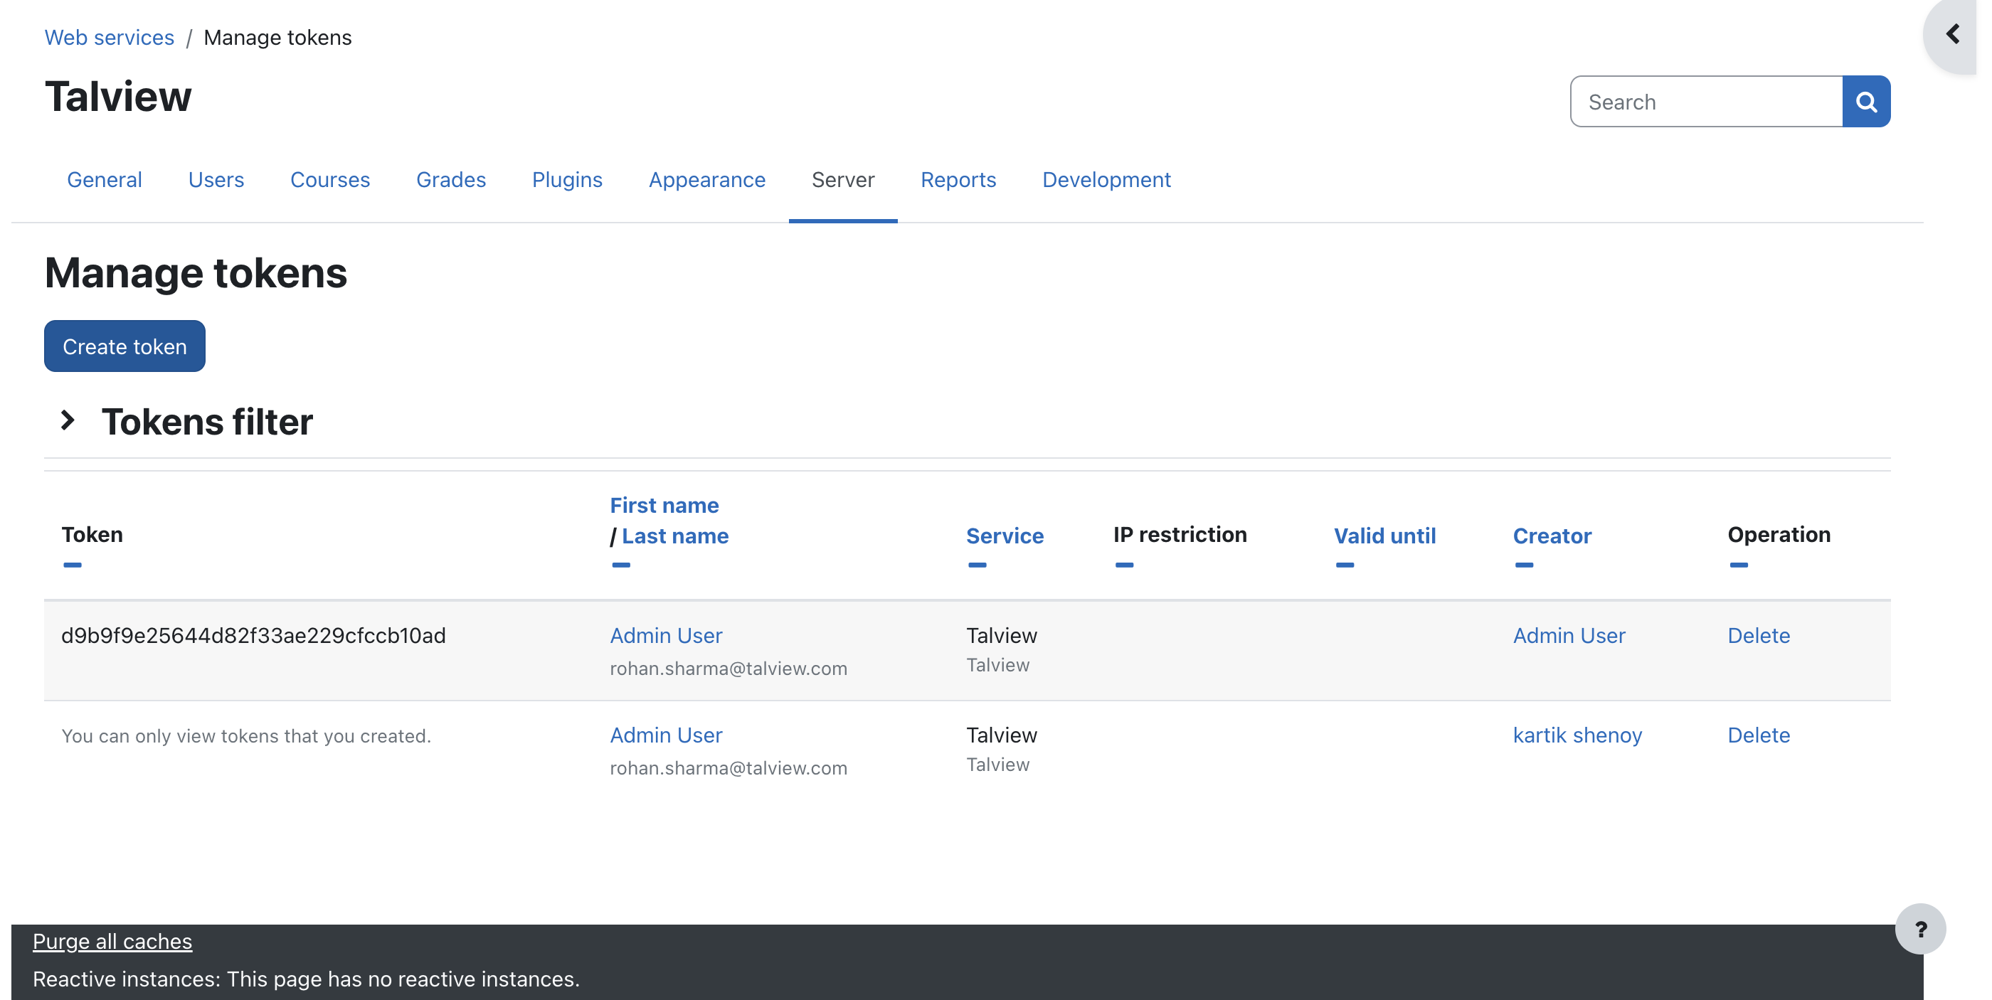Open the block drawer chevron
1992x1000 pixels.
coord(1951,34)
